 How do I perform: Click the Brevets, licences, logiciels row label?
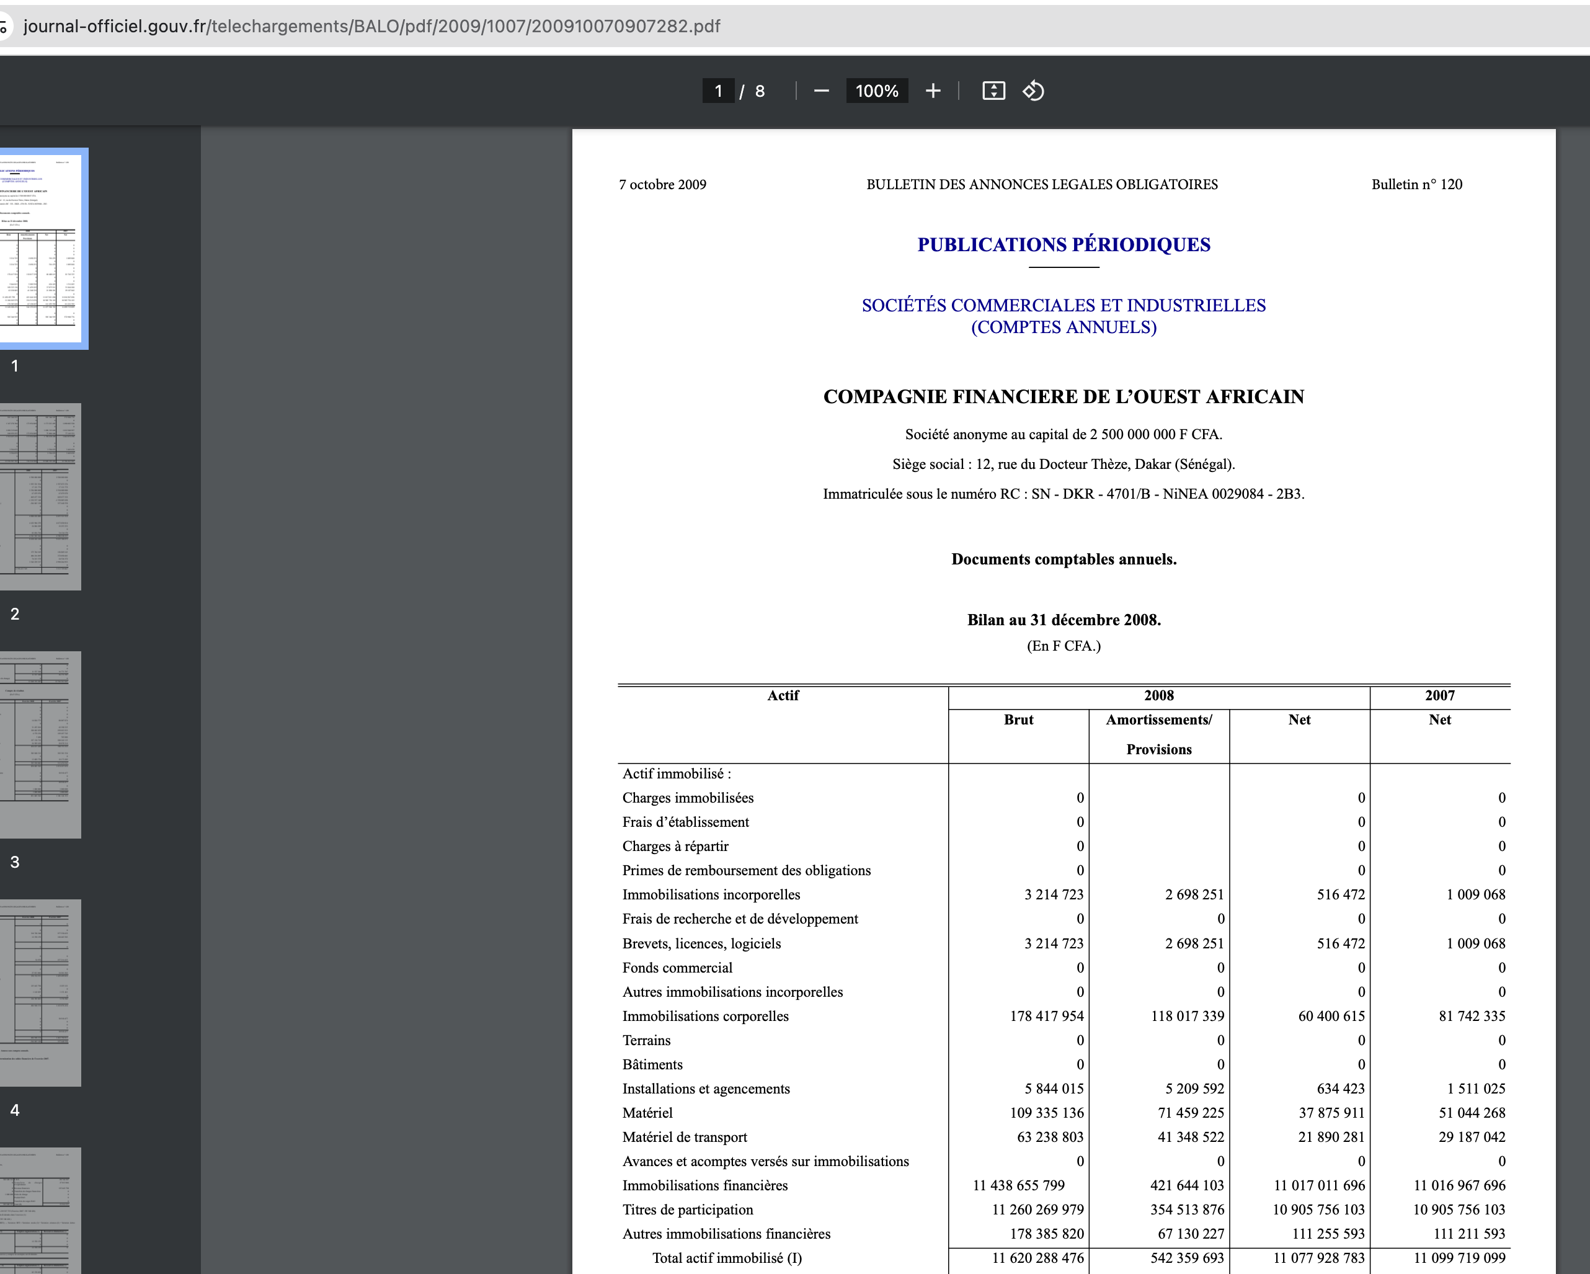[701, 943]
